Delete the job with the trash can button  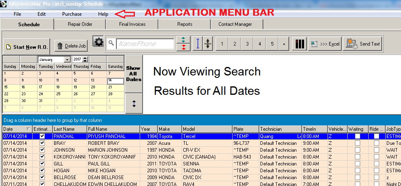coord(71,46)
